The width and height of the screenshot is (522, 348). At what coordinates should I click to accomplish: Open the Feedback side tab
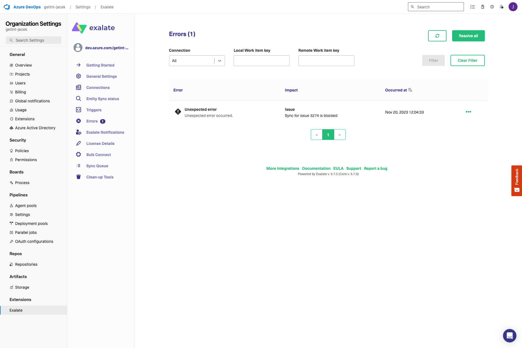(x=517, y=181)
